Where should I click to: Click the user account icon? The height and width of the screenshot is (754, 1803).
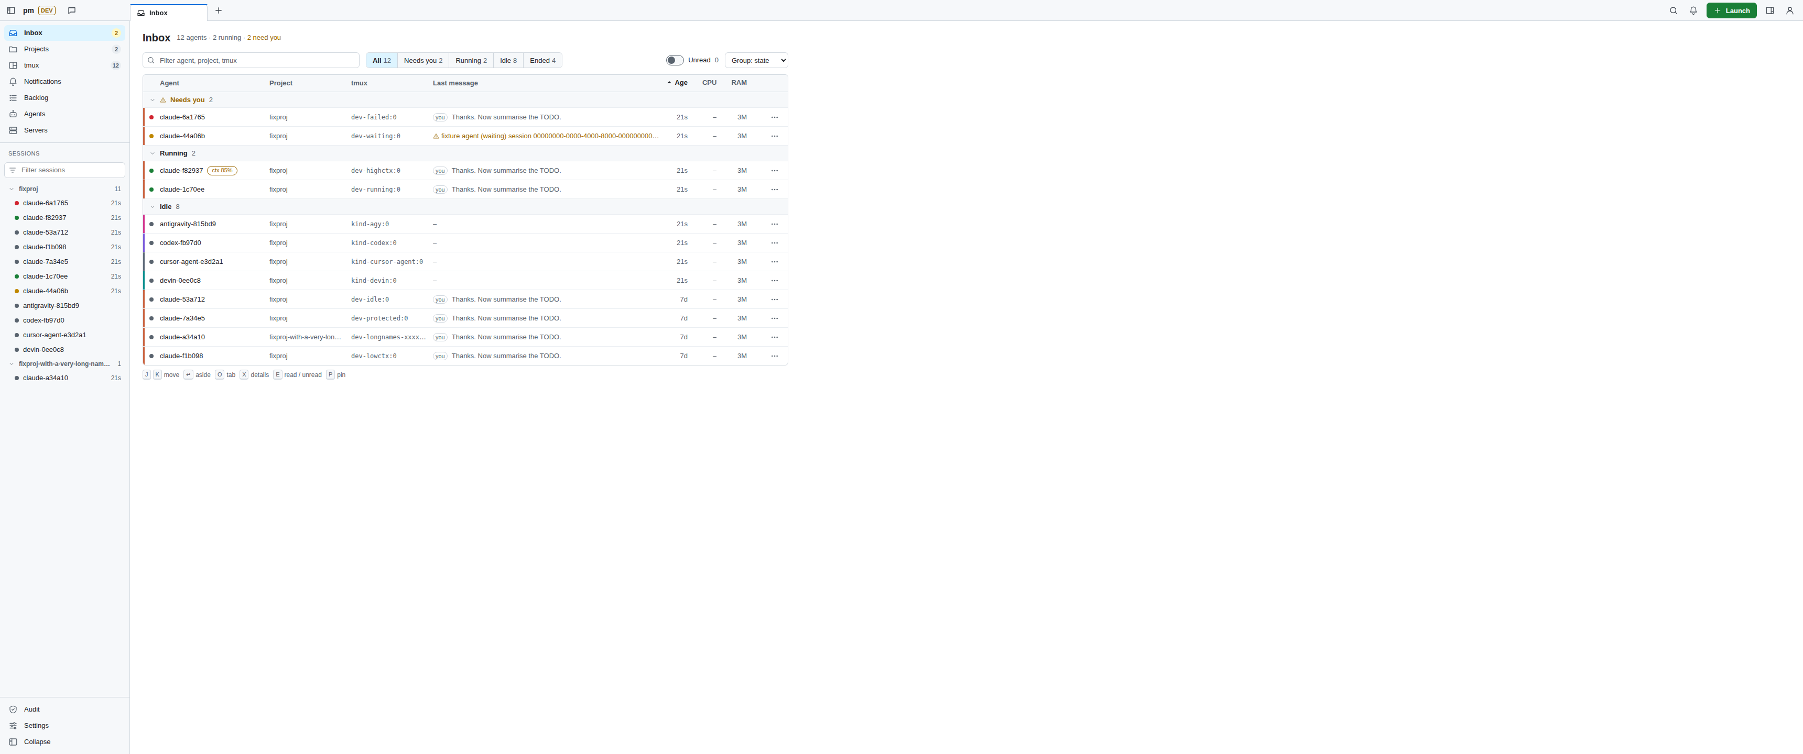(1790, 10)
